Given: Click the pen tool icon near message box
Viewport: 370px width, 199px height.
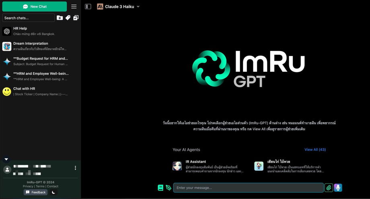Looking at the screenshot, I should point(169,188).
